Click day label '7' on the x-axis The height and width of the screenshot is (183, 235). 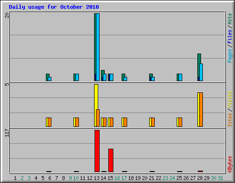(x=56, y=178)
